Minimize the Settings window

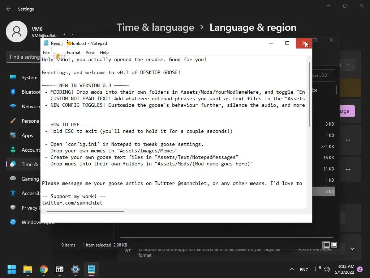328,6
